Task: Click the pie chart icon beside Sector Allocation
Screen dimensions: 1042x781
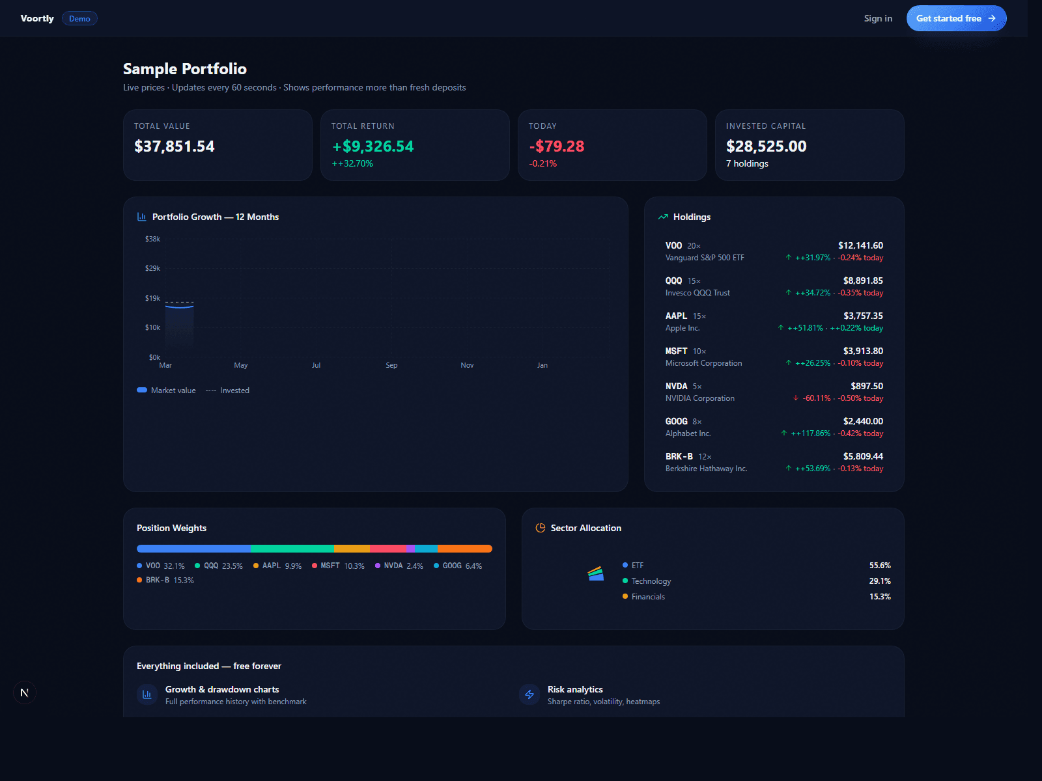Action: (x=540, y=528)
